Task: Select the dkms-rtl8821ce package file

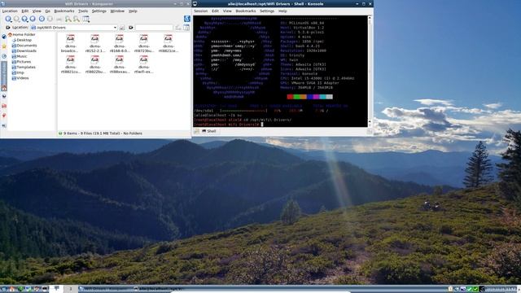Action: (x=169, y=44)
